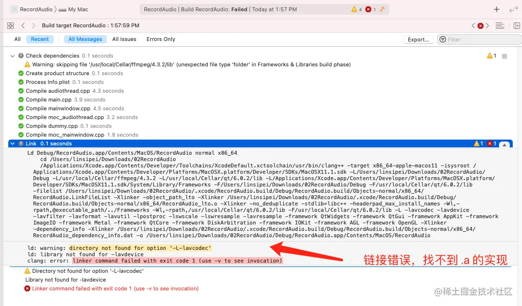This screenshot has width=522, height=306.
Task: Click the Build target RecordAudio breadcrumb
Action: coord(91,26)
